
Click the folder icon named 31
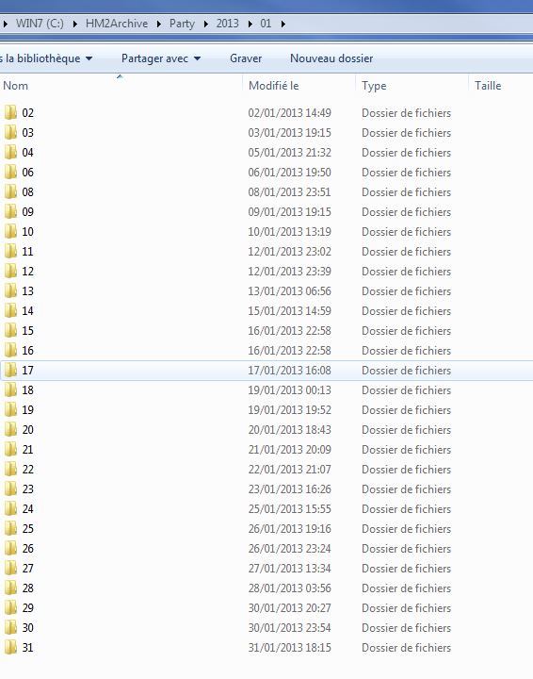10,647
